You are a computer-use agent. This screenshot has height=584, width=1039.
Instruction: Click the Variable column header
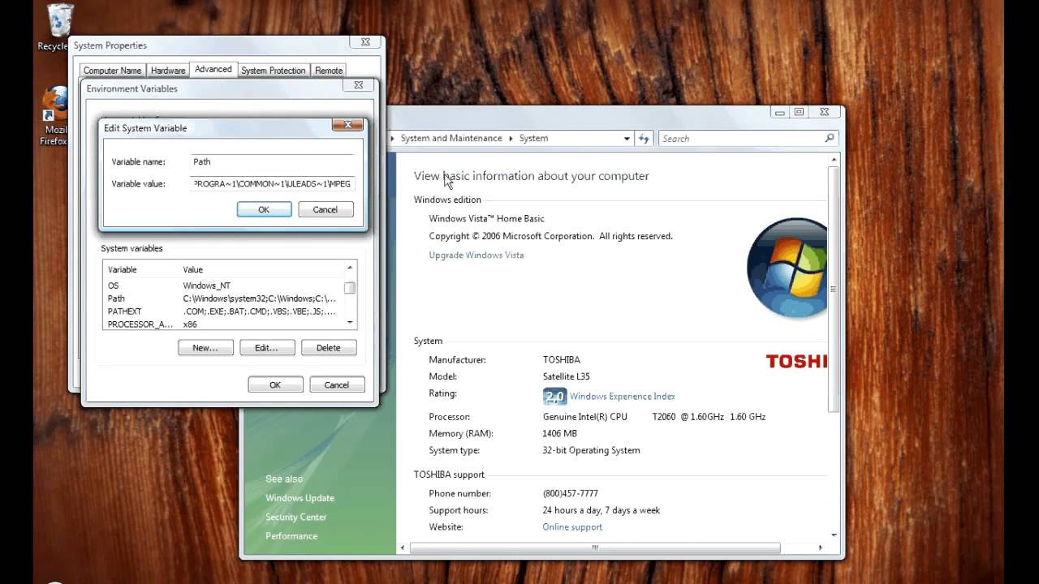[x=140, y=269]
